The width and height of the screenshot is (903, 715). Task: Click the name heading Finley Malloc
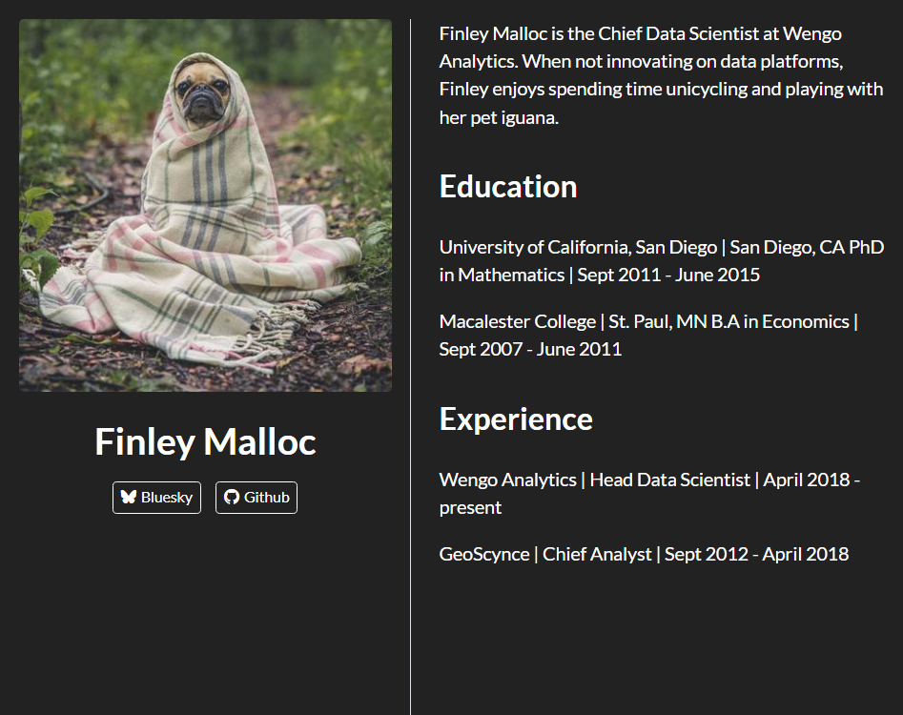point(204,441)
